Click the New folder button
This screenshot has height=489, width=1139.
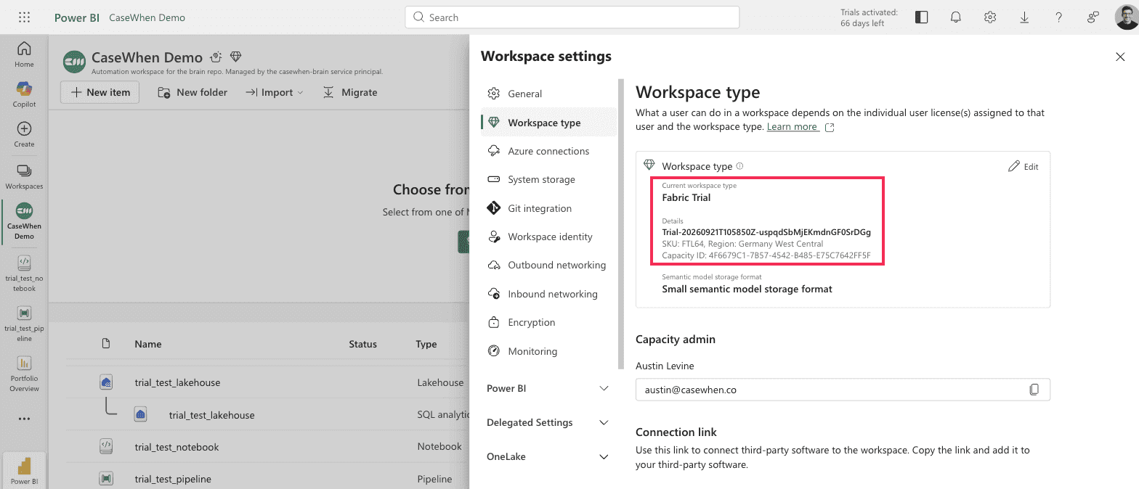point(192,92)
